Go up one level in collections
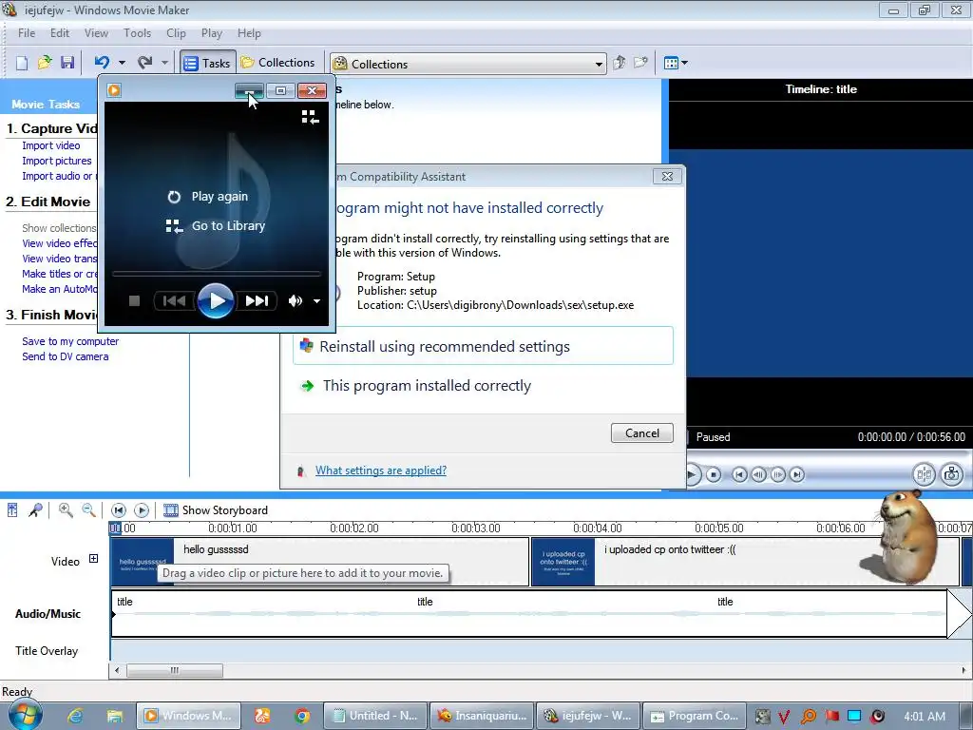 click(619, 63)
